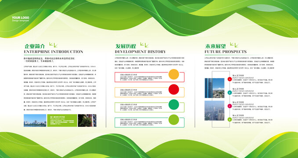Screen dimensions: 298x158
Task: Click the red circle in Development History
Action: pyautogui.click(x=174, y=90)
